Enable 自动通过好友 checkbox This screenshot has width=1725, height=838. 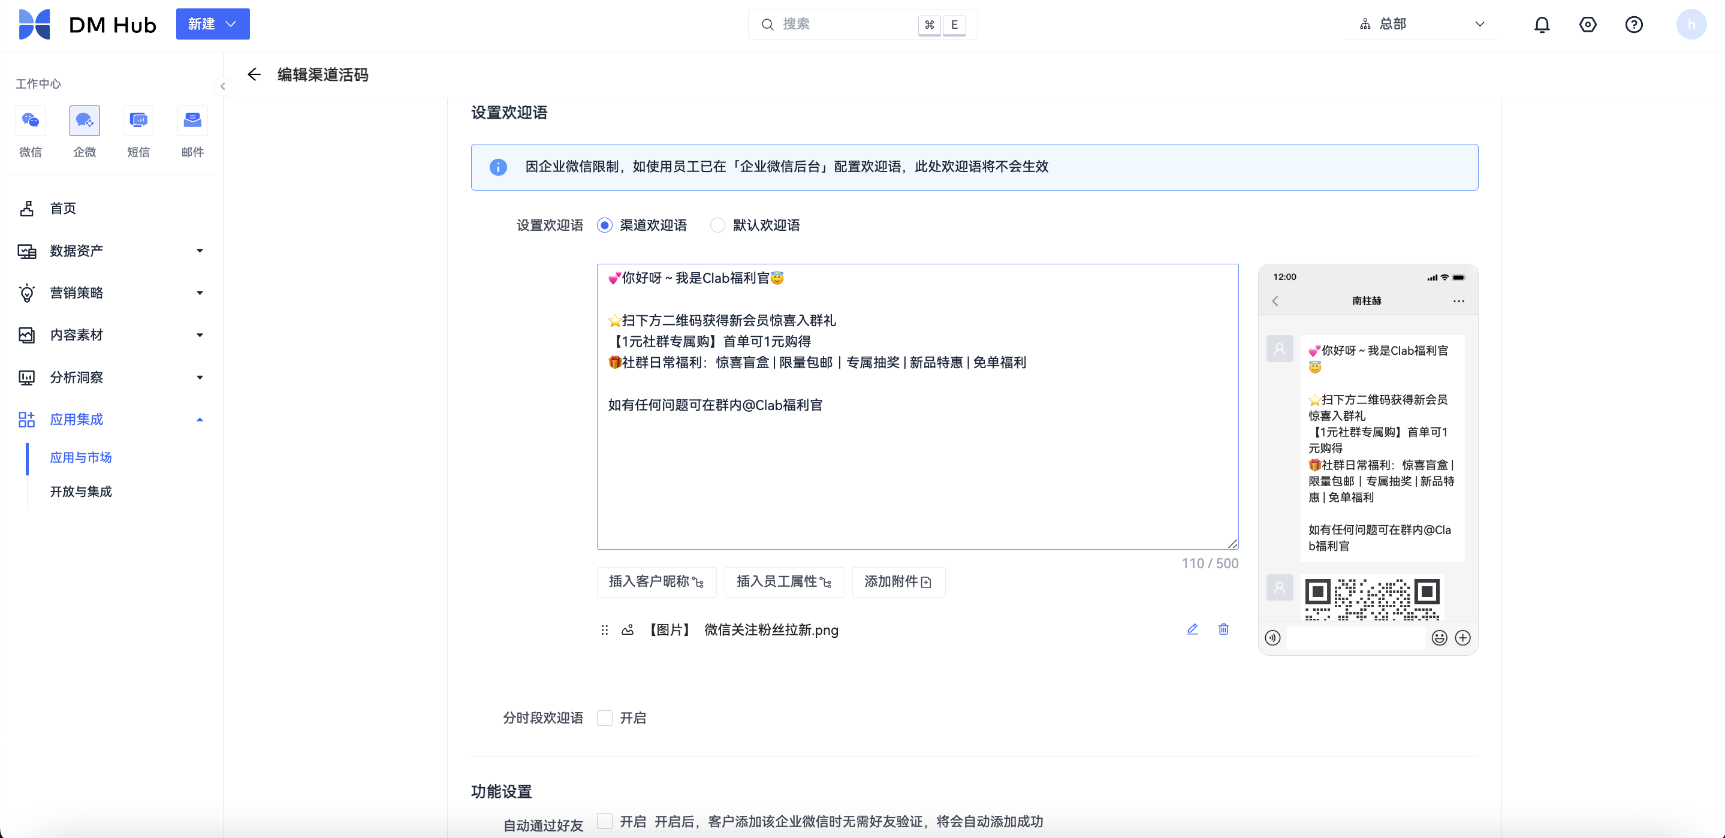[x=605, y=821]
